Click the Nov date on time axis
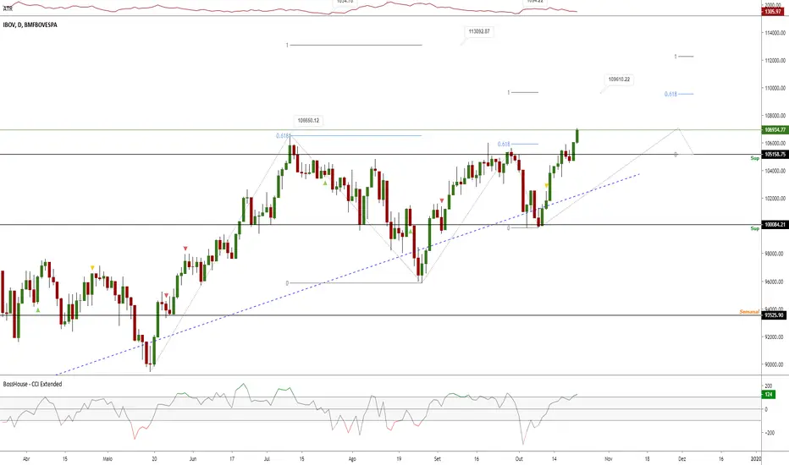789x465 pixels. coord(609,459)
